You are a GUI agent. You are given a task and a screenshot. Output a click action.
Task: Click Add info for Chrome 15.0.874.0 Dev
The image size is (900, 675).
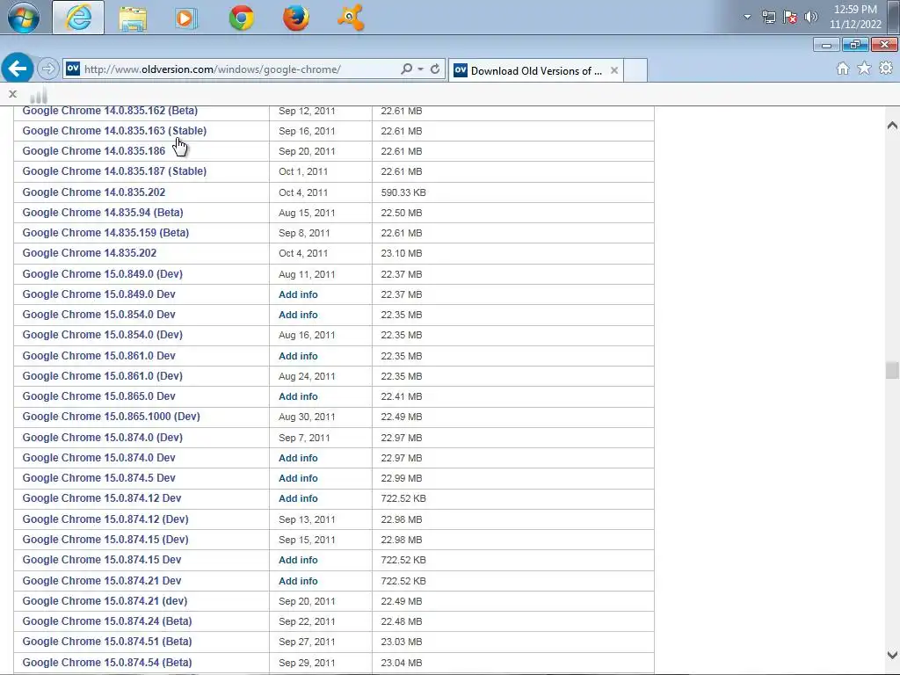point(298,458)
